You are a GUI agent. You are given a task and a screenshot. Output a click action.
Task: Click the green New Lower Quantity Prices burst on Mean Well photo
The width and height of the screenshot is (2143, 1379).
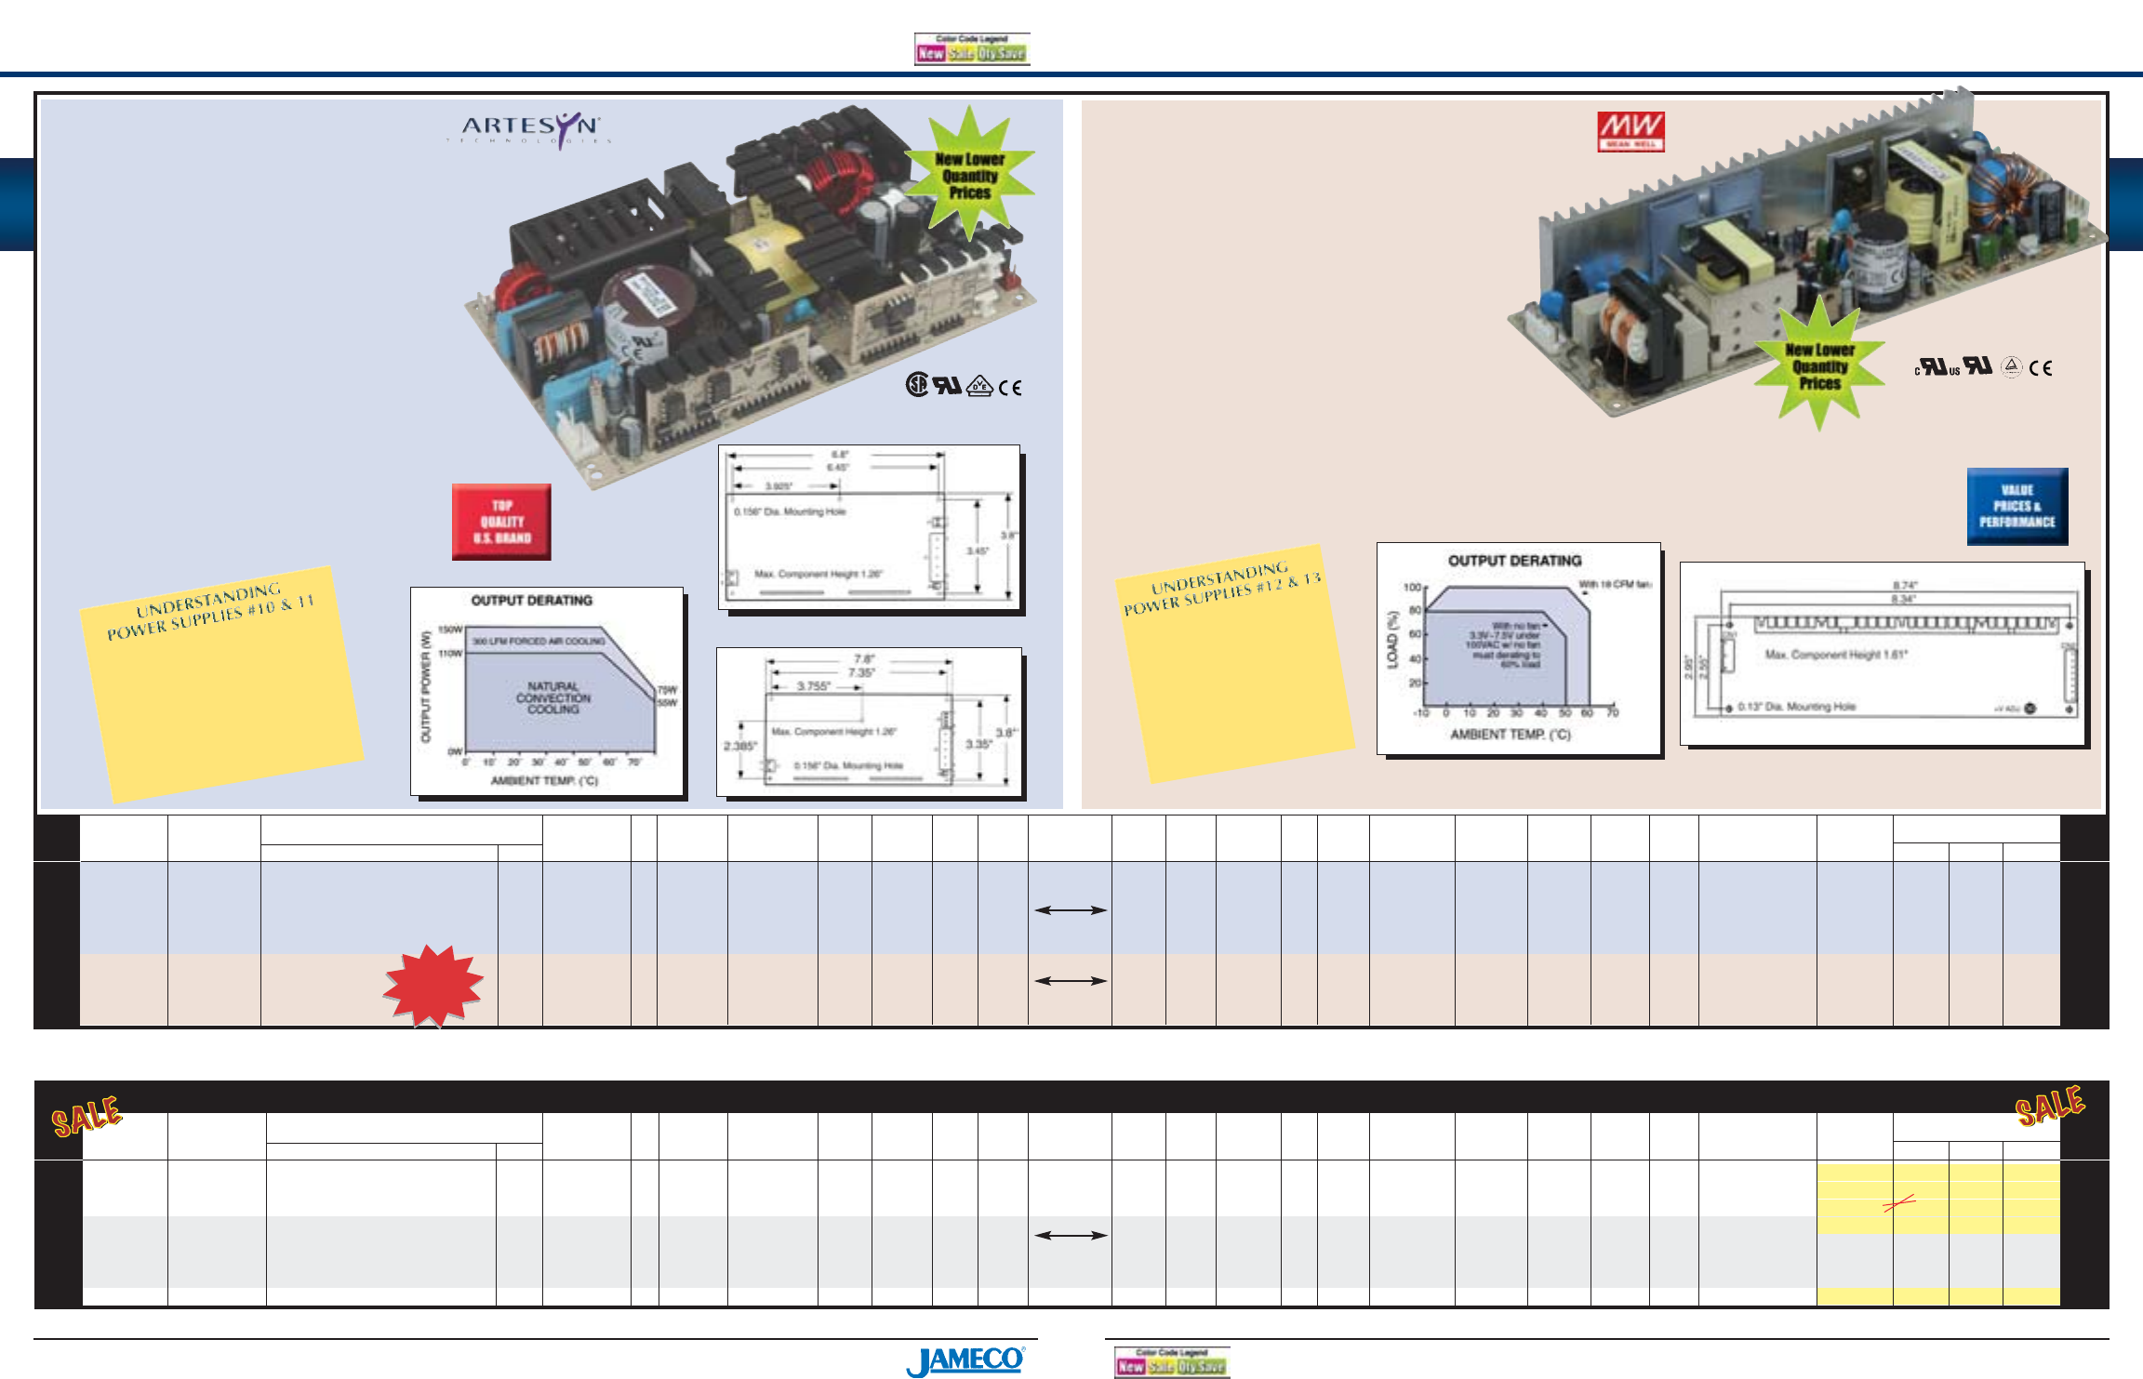tap(1819, 365)
